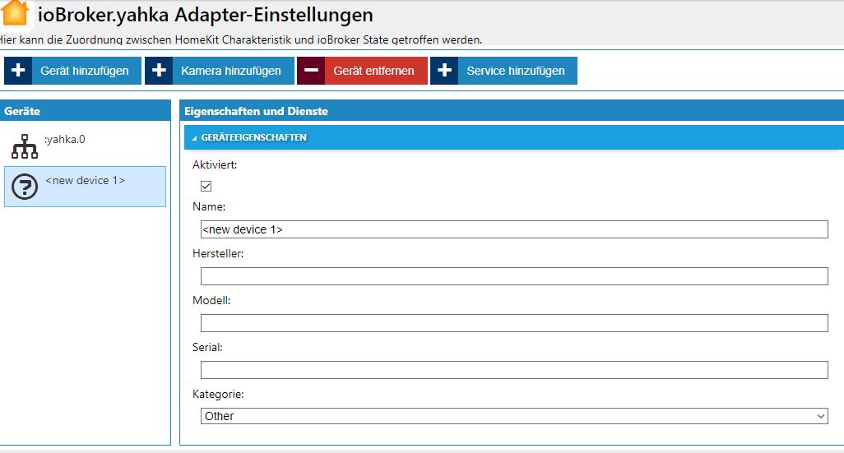Click plus icon on Service hinzufügen
The image size is (844, 453).
(444, 71)
